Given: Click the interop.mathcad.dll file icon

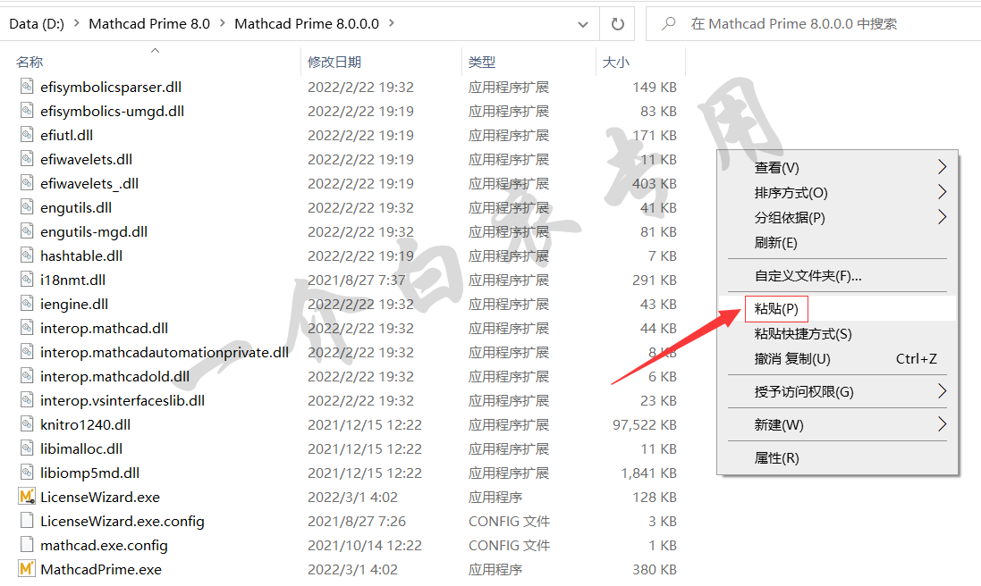Looking at the screenshot, I should point(27,327).
